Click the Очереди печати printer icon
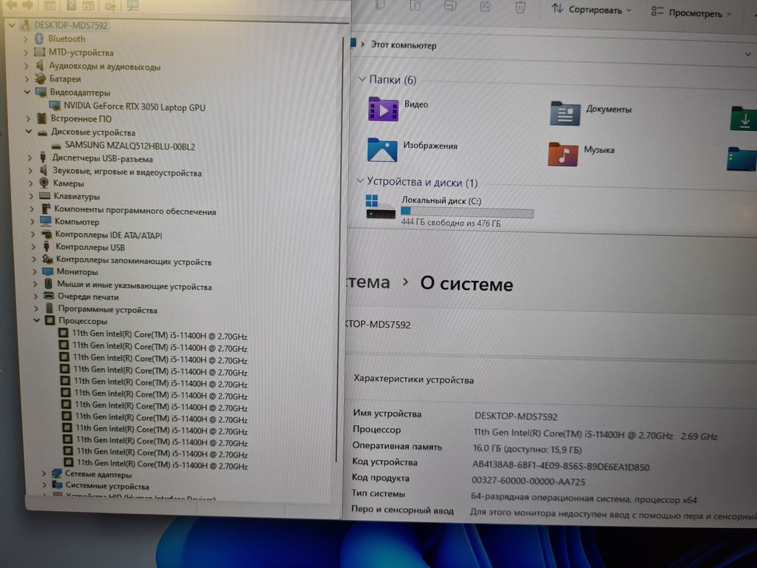Screen dimensions: 757x568 click(48, 296)
